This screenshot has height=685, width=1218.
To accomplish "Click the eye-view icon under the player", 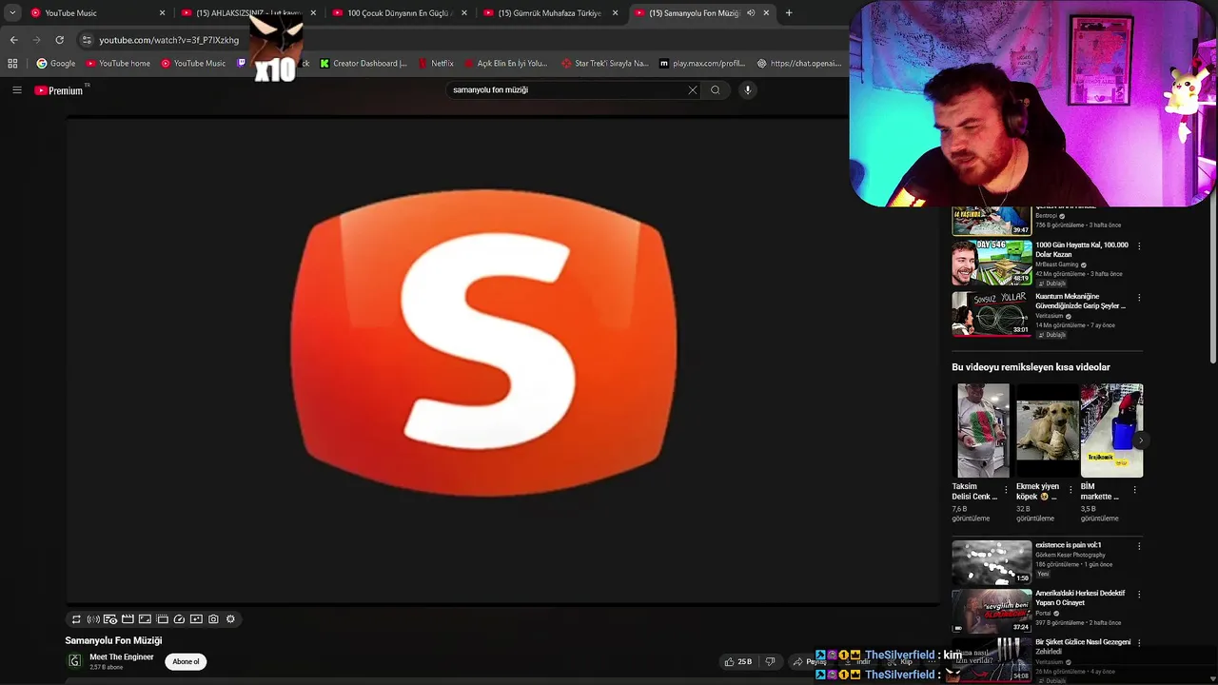I will pyautogui.click(x=110, y=619).
